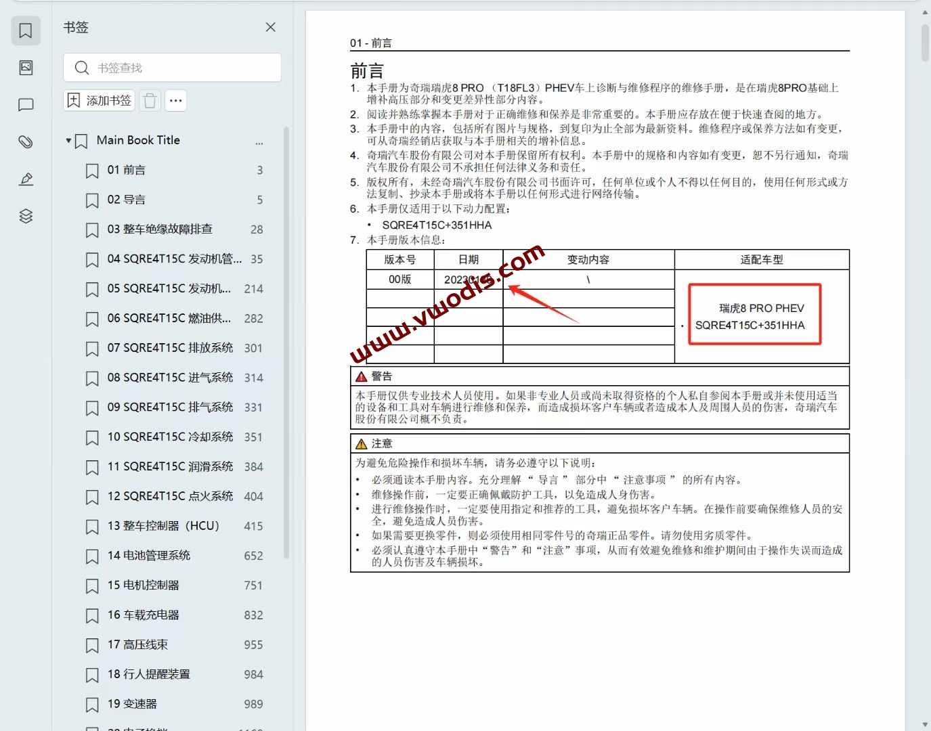Click bookmark icon beside 15 电机控制器

click(x=92, y=586)
